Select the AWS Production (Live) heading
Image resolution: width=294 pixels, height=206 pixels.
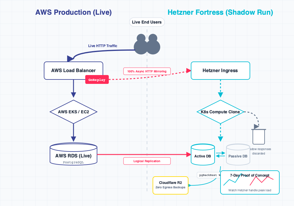[x=73, y=12]
